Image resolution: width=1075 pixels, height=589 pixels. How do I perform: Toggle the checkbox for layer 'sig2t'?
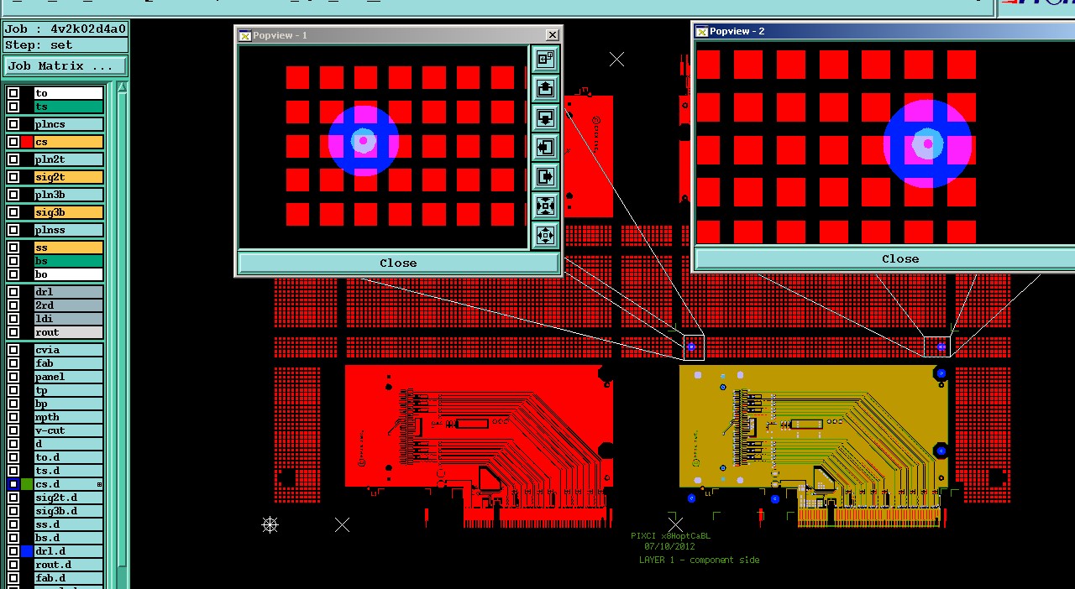pyautogui.click(x=13, y=177)
